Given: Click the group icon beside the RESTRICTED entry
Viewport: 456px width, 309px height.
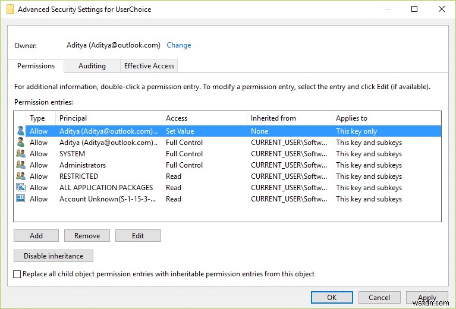Looking at the screenshot, I should pyautogui.click(x=21, y=176).
